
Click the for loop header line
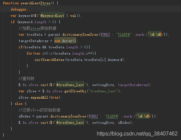[61, 54]
